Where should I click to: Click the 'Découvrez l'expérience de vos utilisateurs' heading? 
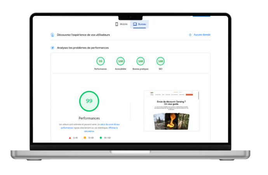pyautogui.click(x=83, y=35)
